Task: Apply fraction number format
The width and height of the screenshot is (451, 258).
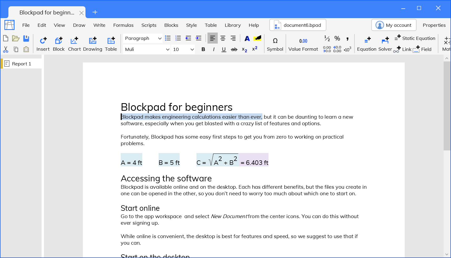Action: coord(327,38)
